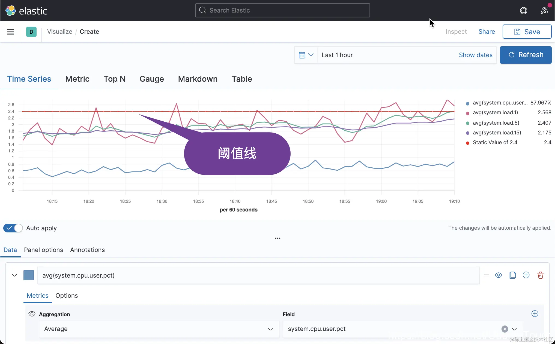
Task: Clone the avg(system.cpu.user.pct) series
Action: 512,275
